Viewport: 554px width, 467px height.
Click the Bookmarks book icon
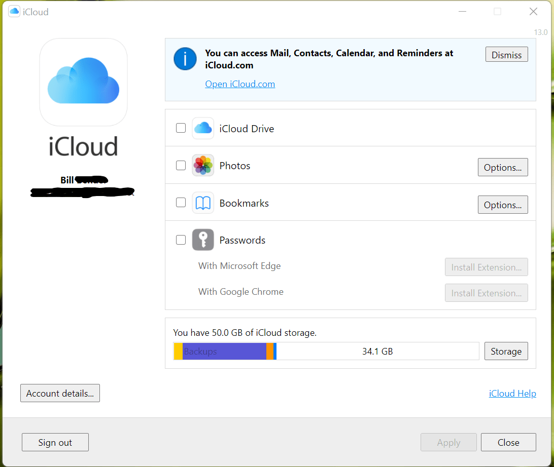[203, 203]
